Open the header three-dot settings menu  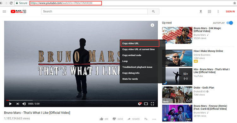218,11
